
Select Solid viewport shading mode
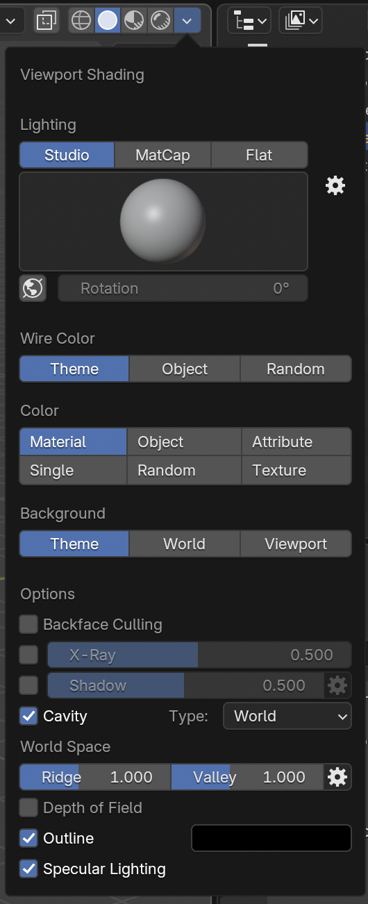108,21
